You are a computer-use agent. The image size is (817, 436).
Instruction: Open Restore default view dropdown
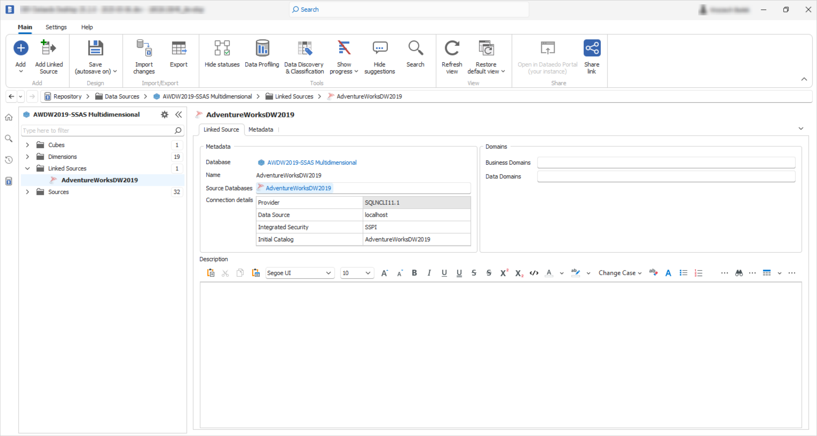point(486,56)
